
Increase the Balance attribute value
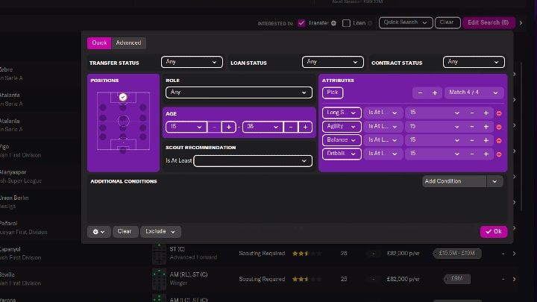coord(486,140)
